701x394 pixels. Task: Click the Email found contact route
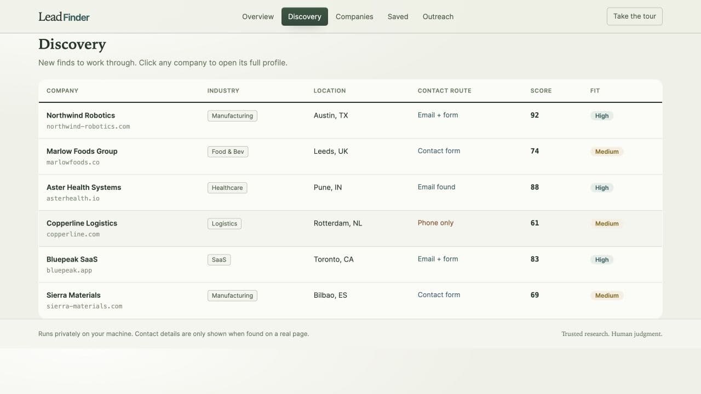(x=436, y=187)
